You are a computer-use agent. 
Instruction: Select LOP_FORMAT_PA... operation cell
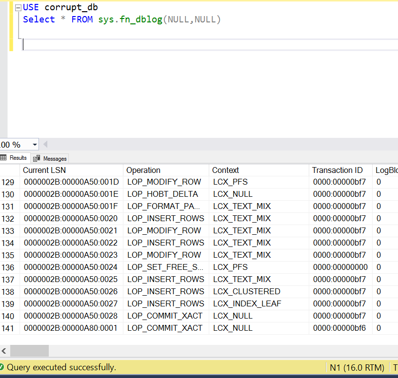point(166,207)
